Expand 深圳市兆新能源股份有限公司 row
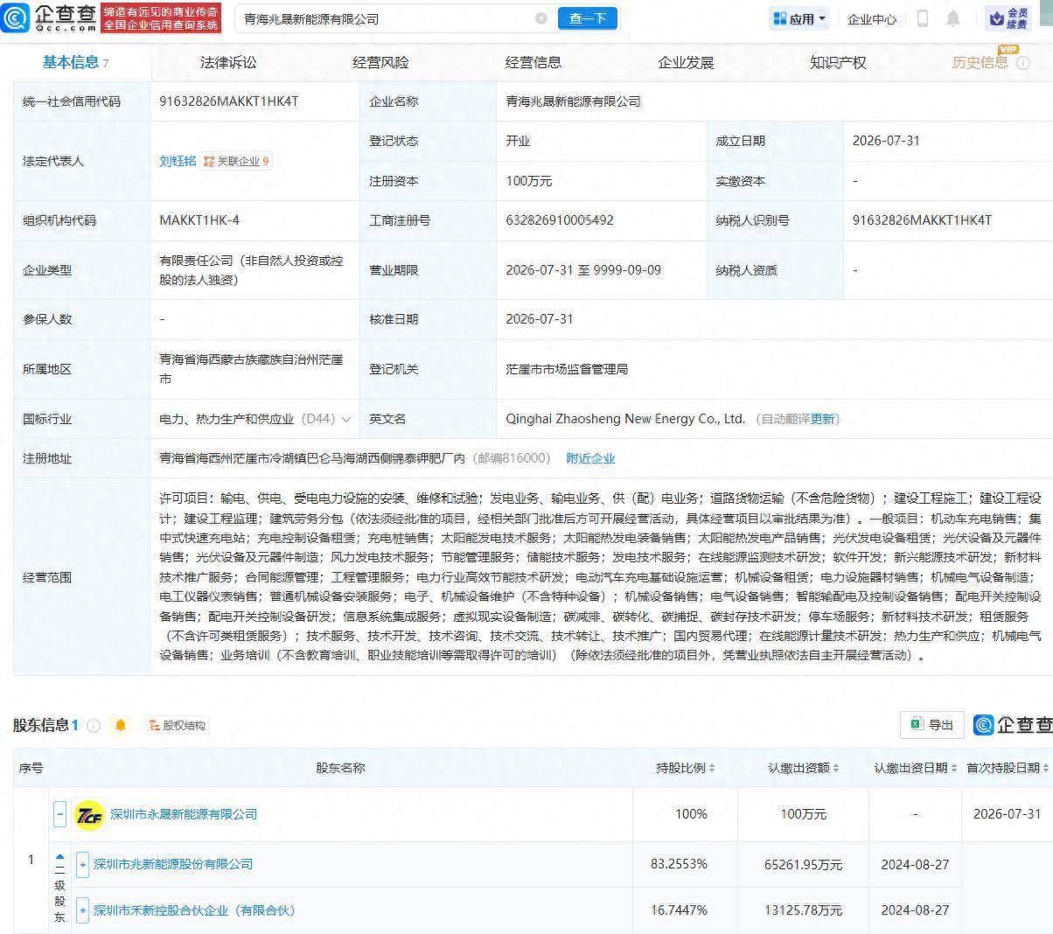1053x934 pixels. tap(82, 864)
